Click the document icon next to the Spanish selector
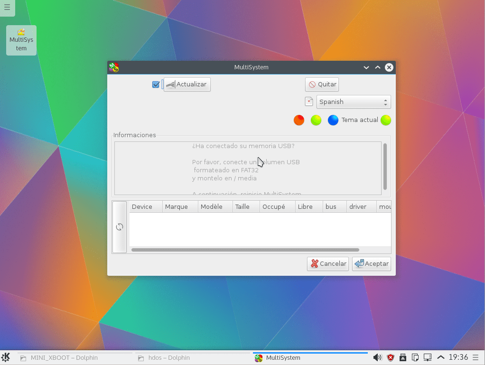485x365 pixels. point(309,102)
